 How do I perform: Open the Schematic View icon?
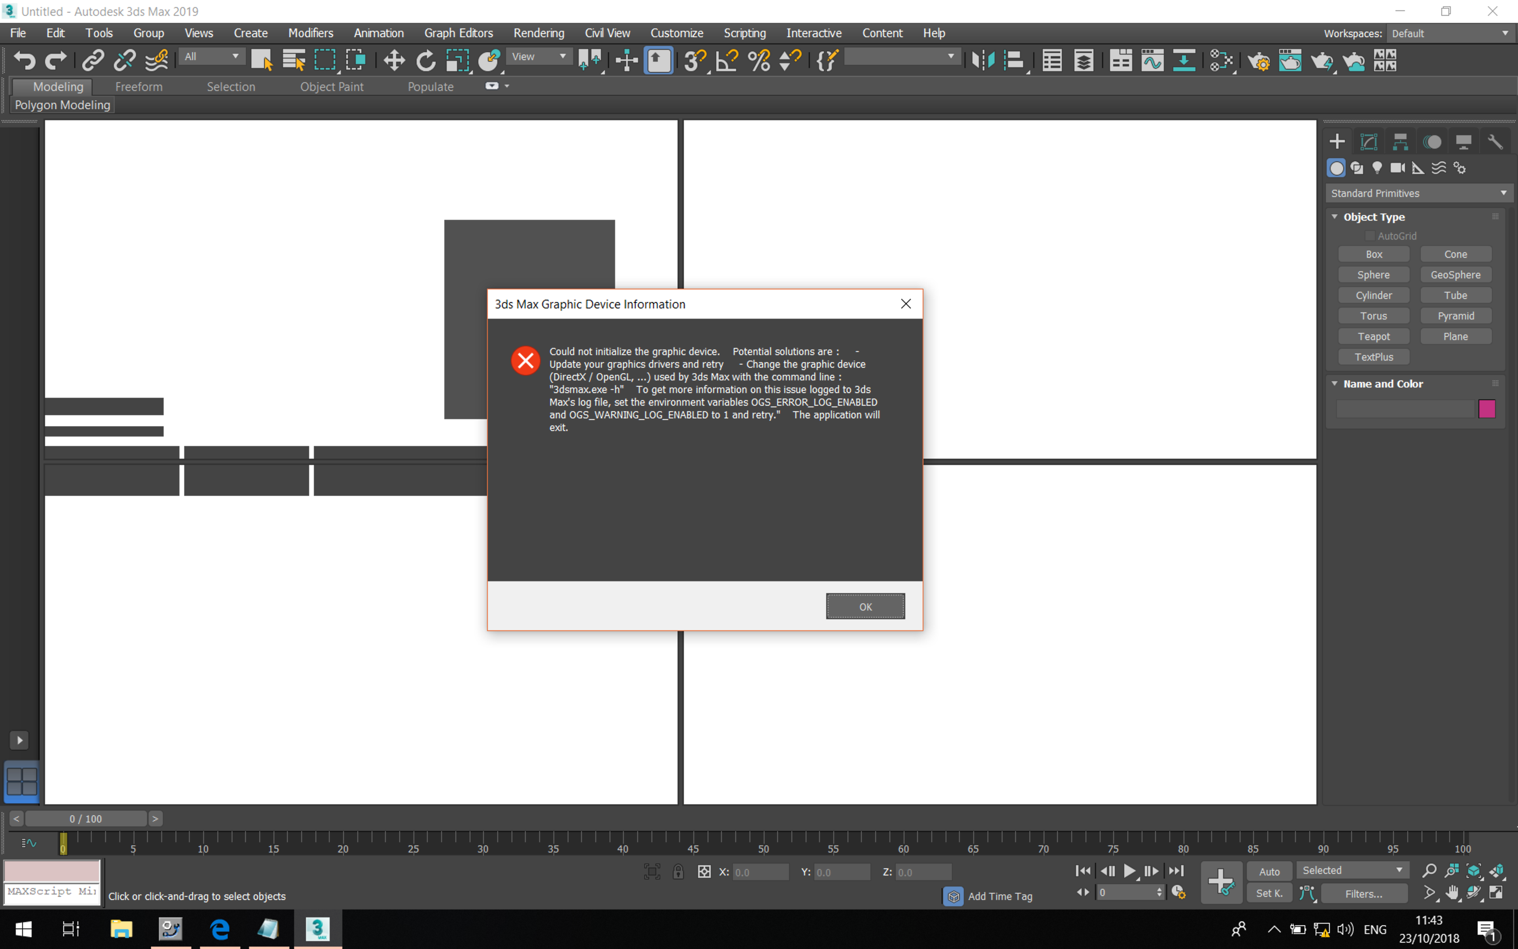tap(1184, 60)
